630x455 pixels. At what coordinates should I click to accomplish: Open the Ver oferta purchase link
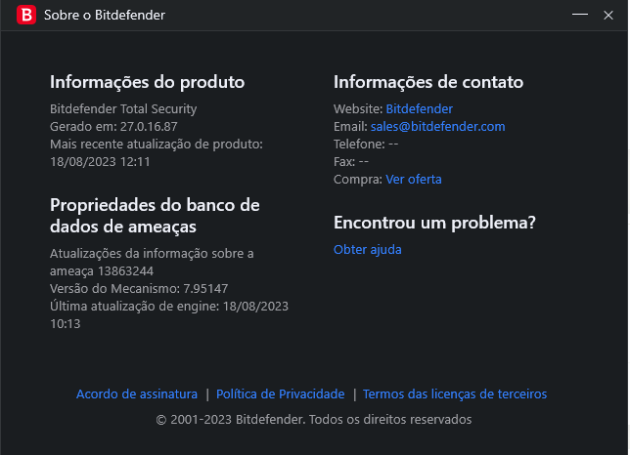[414, 180]
